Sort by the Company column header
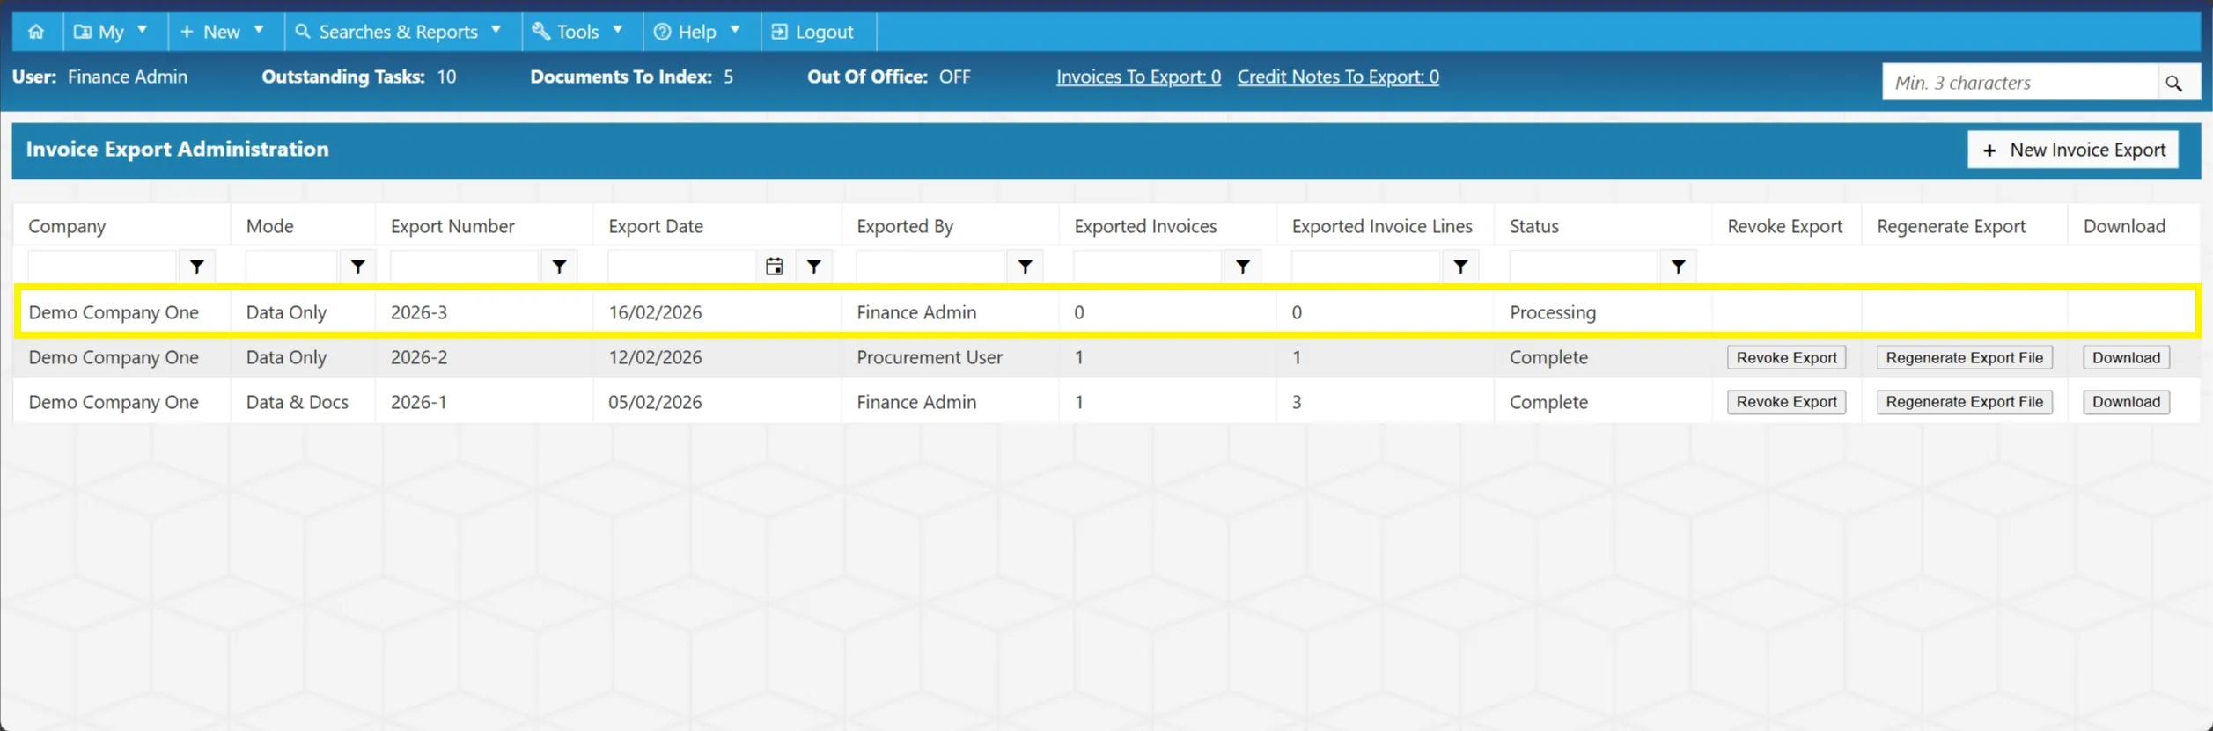The image size is (2213, 731). click(x=67, y=226)
